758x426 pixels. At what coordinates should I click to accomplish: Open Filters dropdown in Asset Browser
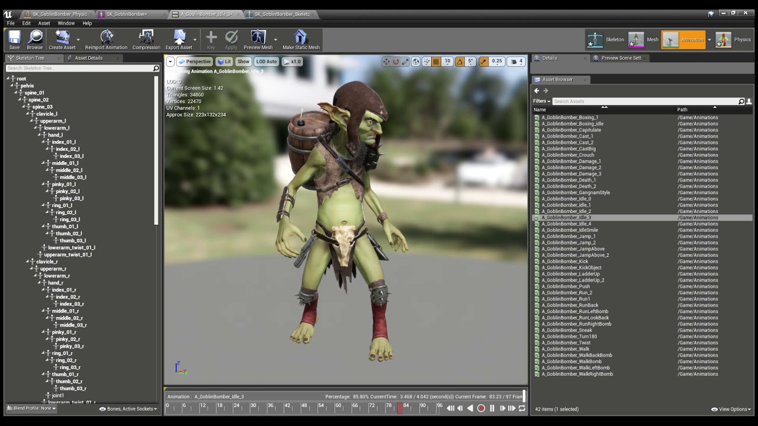coord(541,101)
